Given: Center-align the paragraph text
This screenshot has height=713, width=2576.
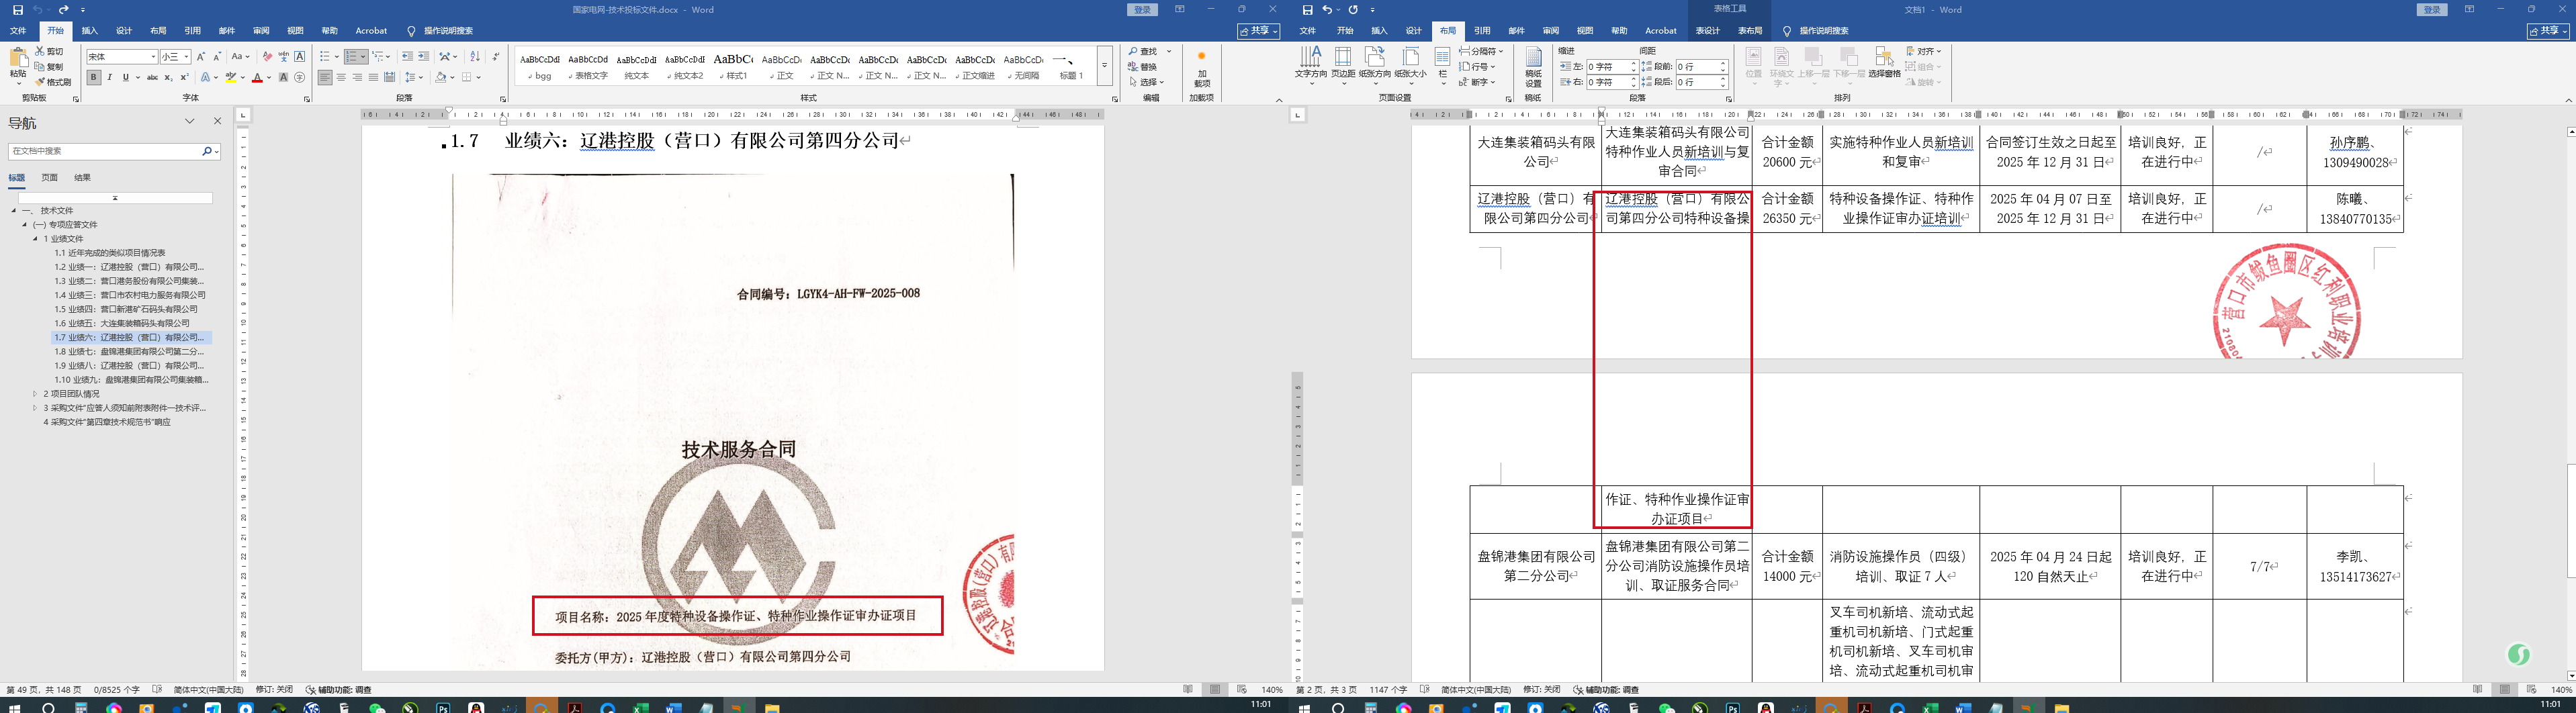Looking at the screenshot, I should click(341, 78).
